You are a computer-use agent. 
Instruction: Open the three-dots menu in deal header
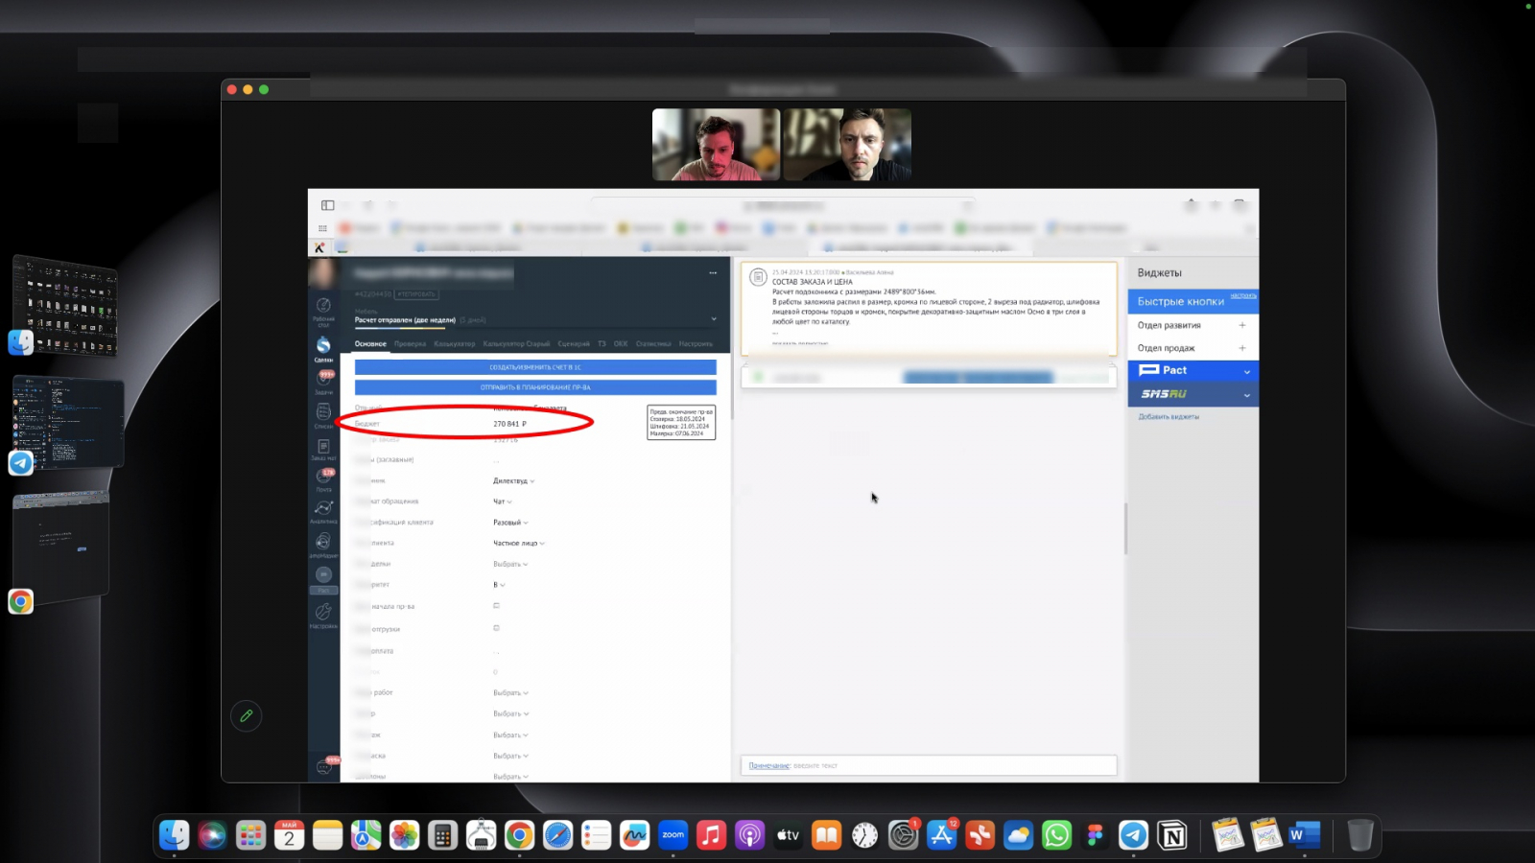[713, 273]
